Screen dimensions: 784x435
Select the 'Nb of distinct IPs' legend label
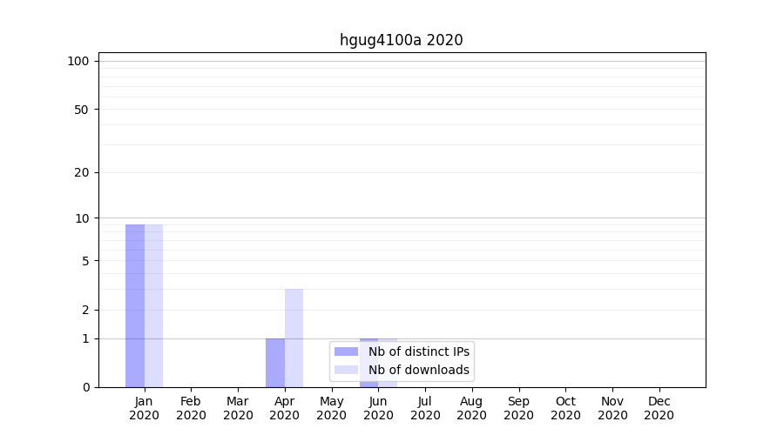pyautogui.click(x=418, y=351)
